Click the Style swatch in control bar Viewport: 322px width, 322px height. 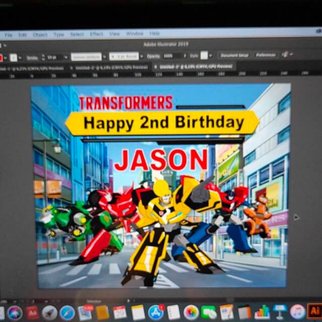(x=204, y=55)
